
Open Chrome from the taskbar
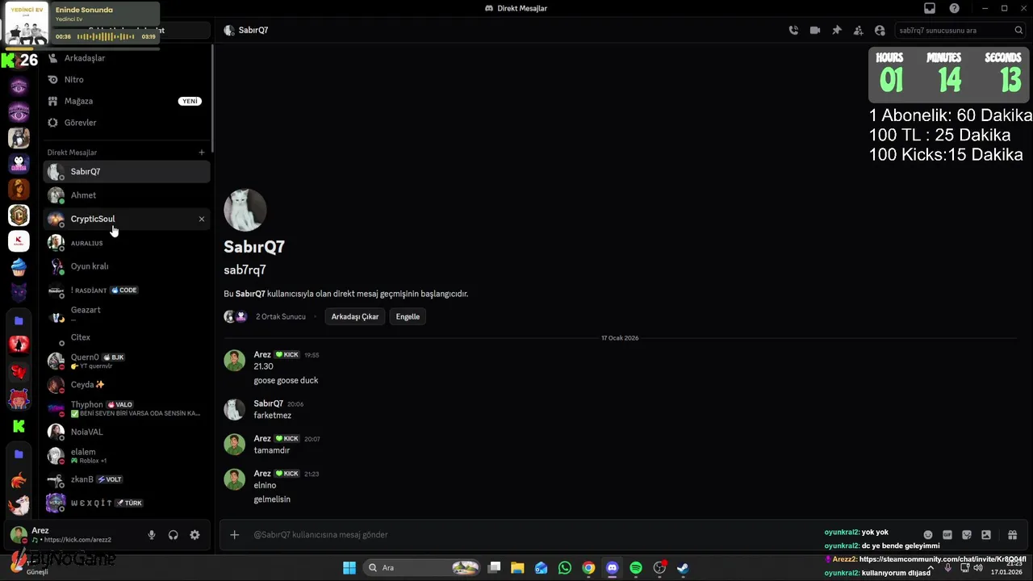tap(588, 568)
